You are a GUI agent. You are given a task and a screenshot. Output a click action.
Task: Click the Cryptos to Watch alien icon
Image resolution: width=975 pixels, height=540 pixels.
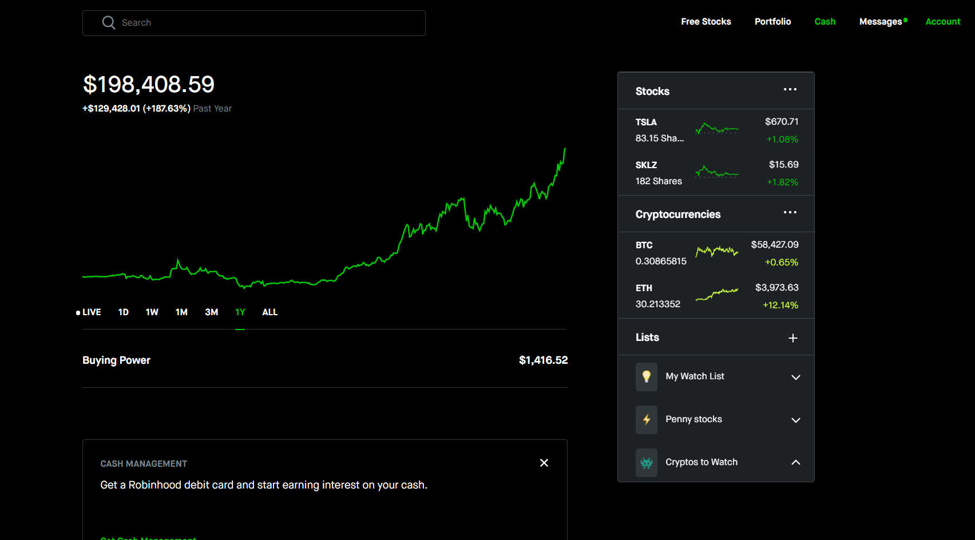(647, 462)
